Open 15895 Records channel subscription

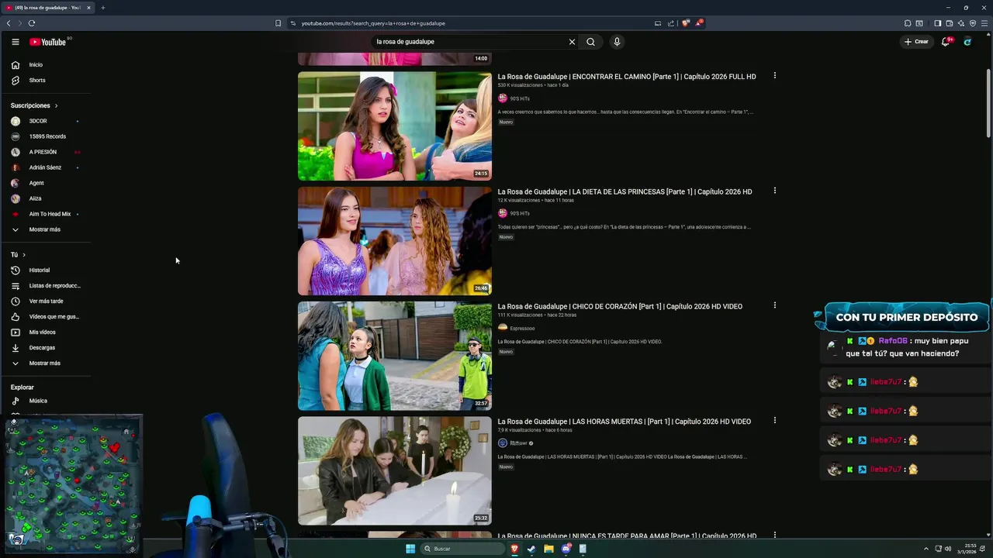(x=47, y=136)
